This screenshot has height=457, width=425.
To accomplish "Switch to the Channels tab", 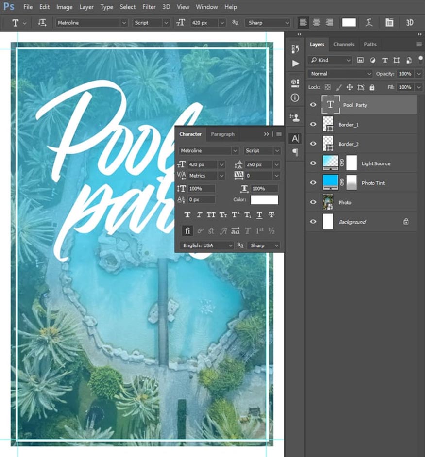I will [x=343, y=44].
